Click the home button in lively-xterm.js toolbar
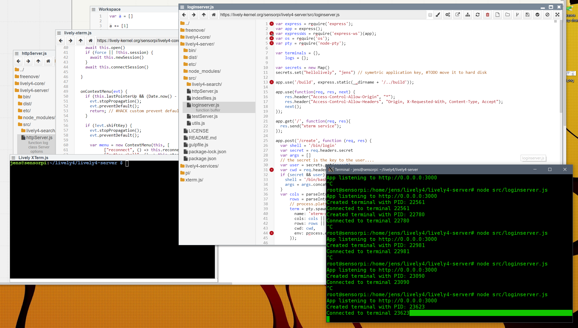 90,40
